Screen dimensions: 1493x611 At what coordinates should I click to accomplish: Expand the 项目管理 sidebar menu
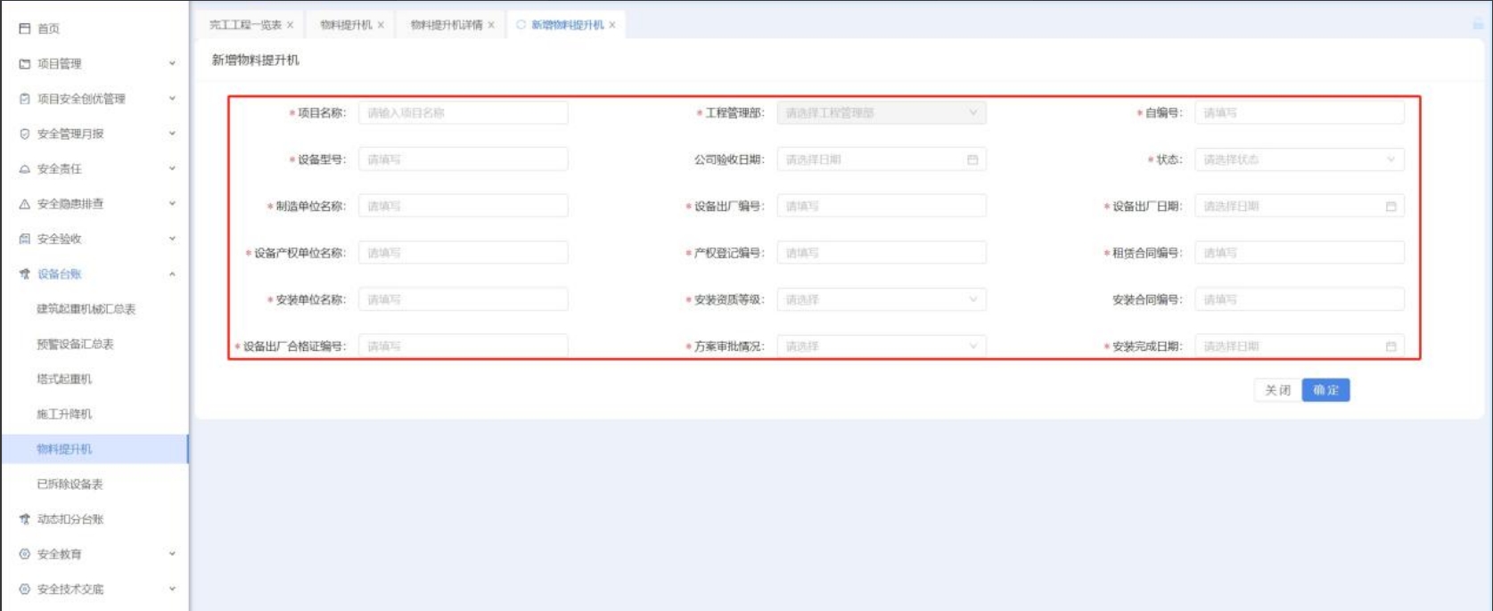(x=172, y=64)
